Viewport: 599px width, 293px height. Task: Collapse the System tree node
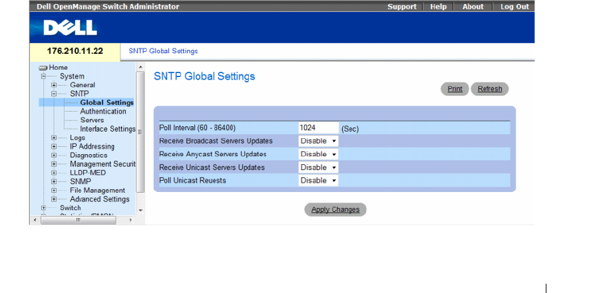(43, 76)
